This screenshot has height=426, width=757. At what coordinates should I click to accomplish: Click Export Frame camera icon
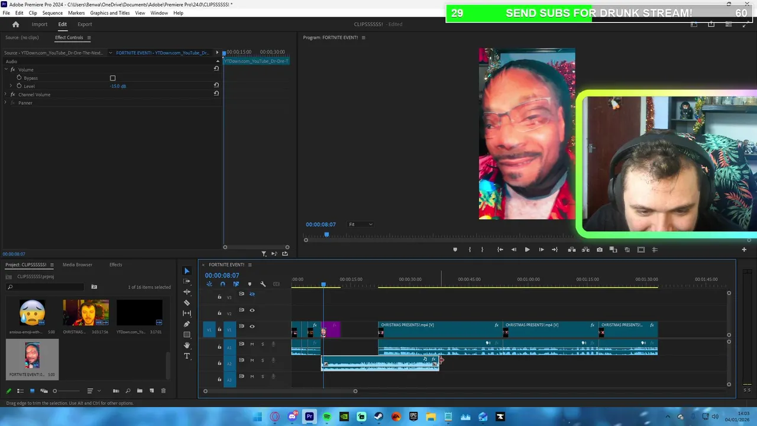pos(600,250)
